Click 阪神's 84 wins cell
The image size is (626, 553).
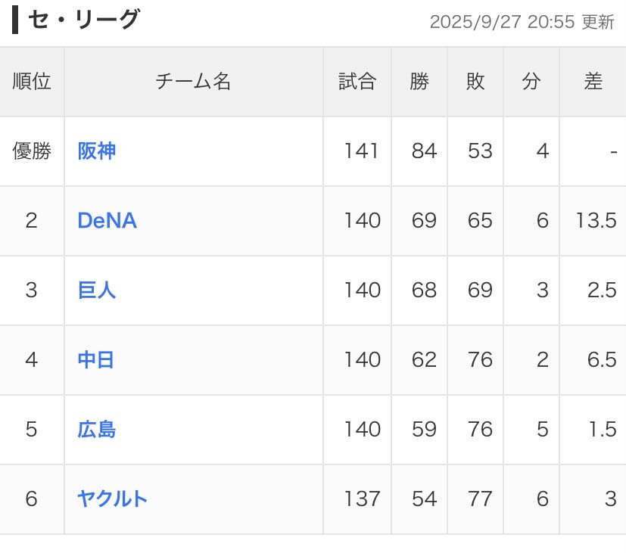tap(424, 151)
